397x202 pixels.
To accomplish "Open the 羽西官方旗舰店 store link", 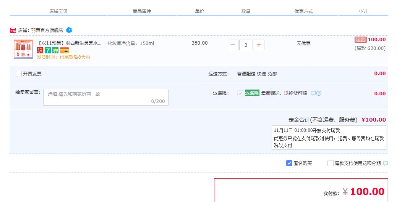I will (47, 30).
